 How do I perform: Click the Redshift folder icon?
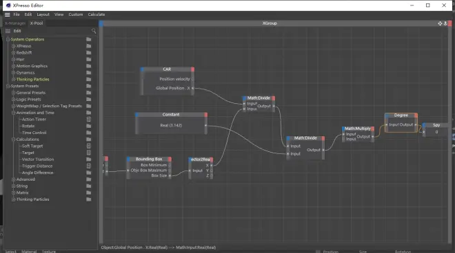coord(89,53)
